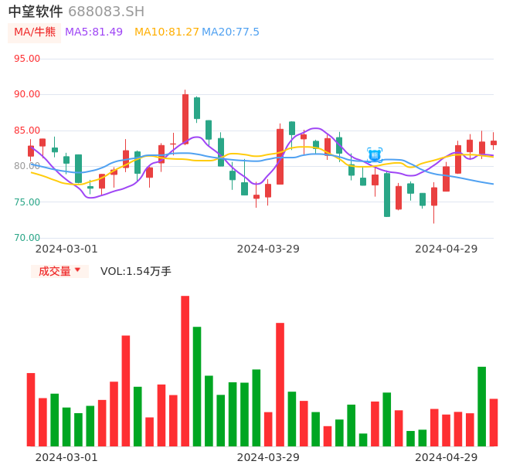Click 2024-03-29 date under volume chart
Screen dimensions: 530x468
[x=268, y=457]
